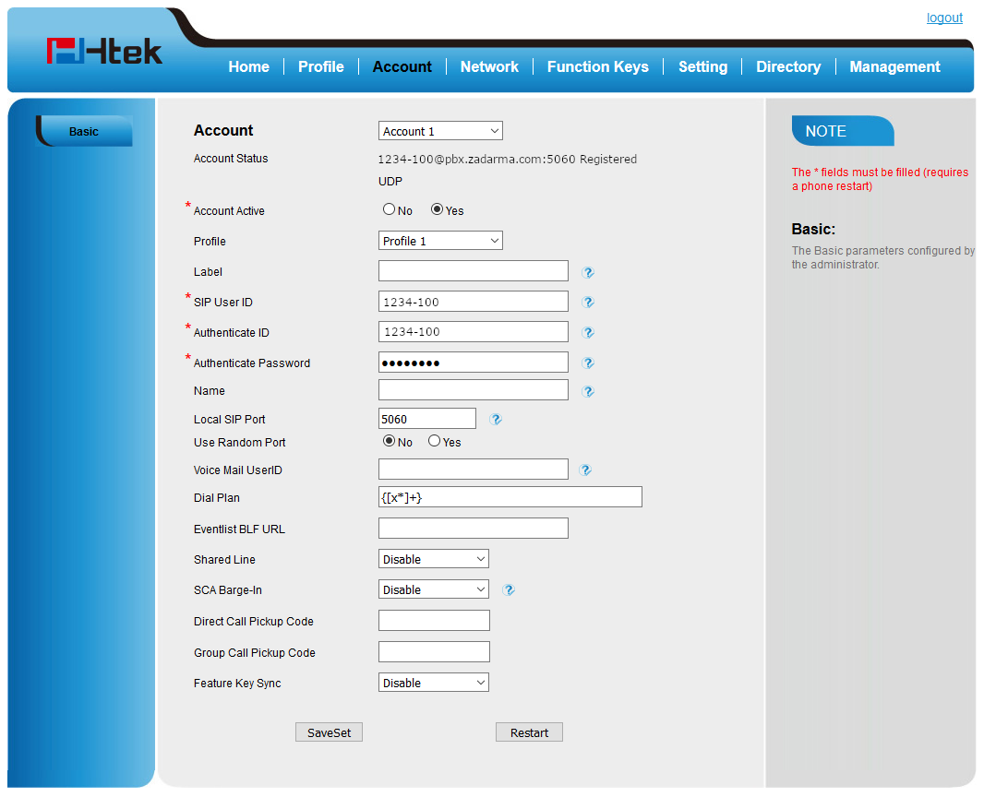The height and width of the screenshot is (797, 984).
Task: Click help icon next to Name field
Action: tap(588, 391)
